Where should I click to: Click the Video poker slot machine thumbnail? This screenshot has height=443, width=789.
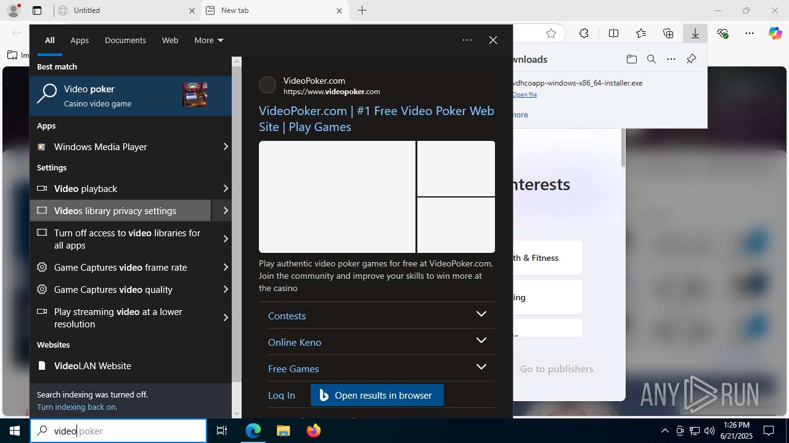(x=195, y=95)
